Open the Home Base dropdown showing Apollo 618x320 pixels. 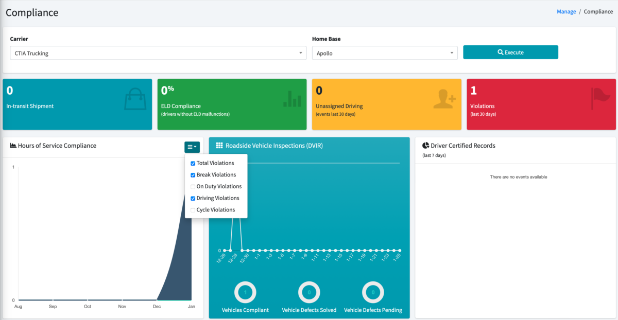click(384, 53)
